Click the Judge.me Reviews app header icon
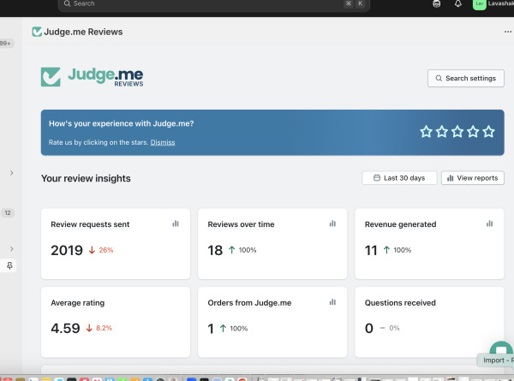The image size is (514, 381). [37, 32]
